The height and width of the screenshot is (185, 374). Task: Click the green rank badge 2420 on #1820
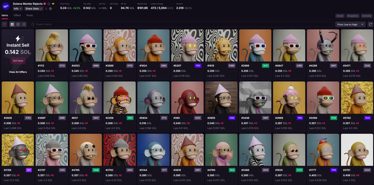(x=300, y=170)
